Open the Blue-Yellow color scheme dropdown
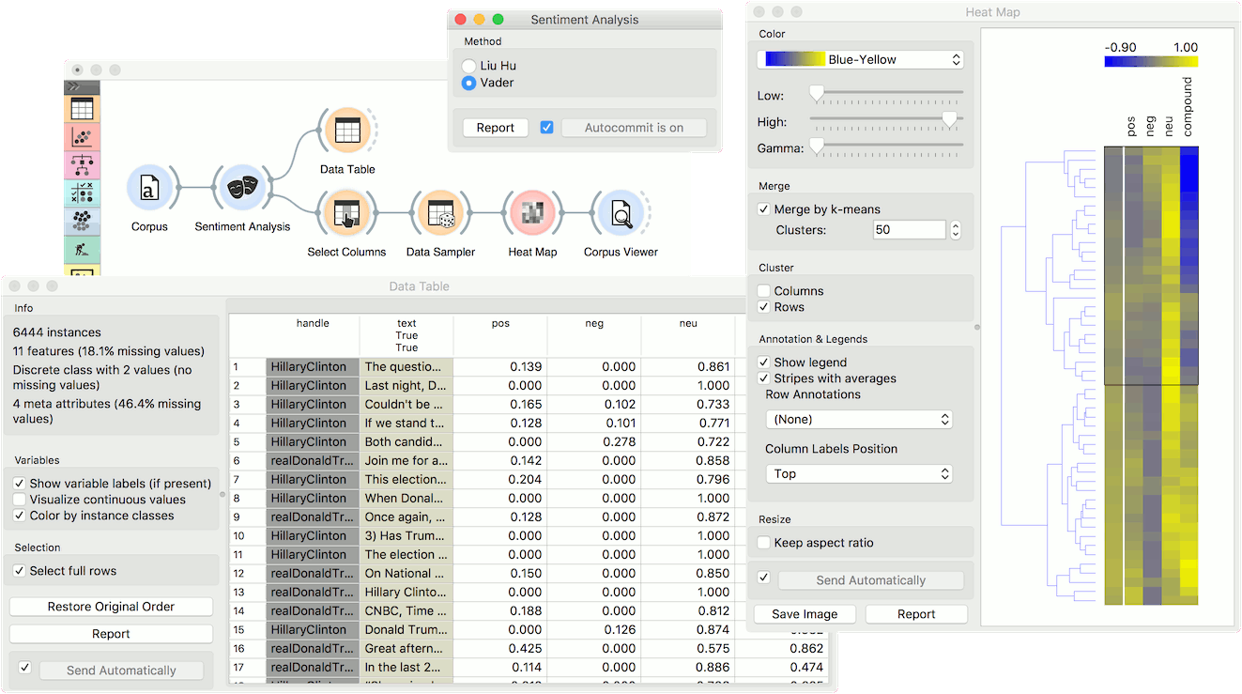The image size is (1242, 694). (860, 58)
